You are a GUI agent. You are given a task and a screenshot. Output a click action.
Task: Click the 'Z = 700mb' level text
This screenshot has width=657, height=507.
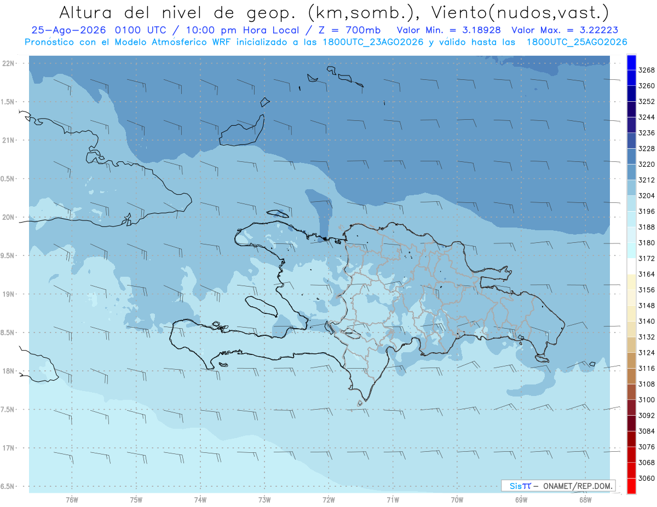pos(350,30)
